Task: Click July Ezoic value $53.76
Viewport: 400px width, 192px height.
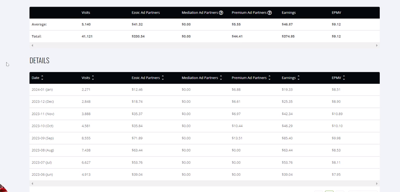Action: click(x=137, y=162)
